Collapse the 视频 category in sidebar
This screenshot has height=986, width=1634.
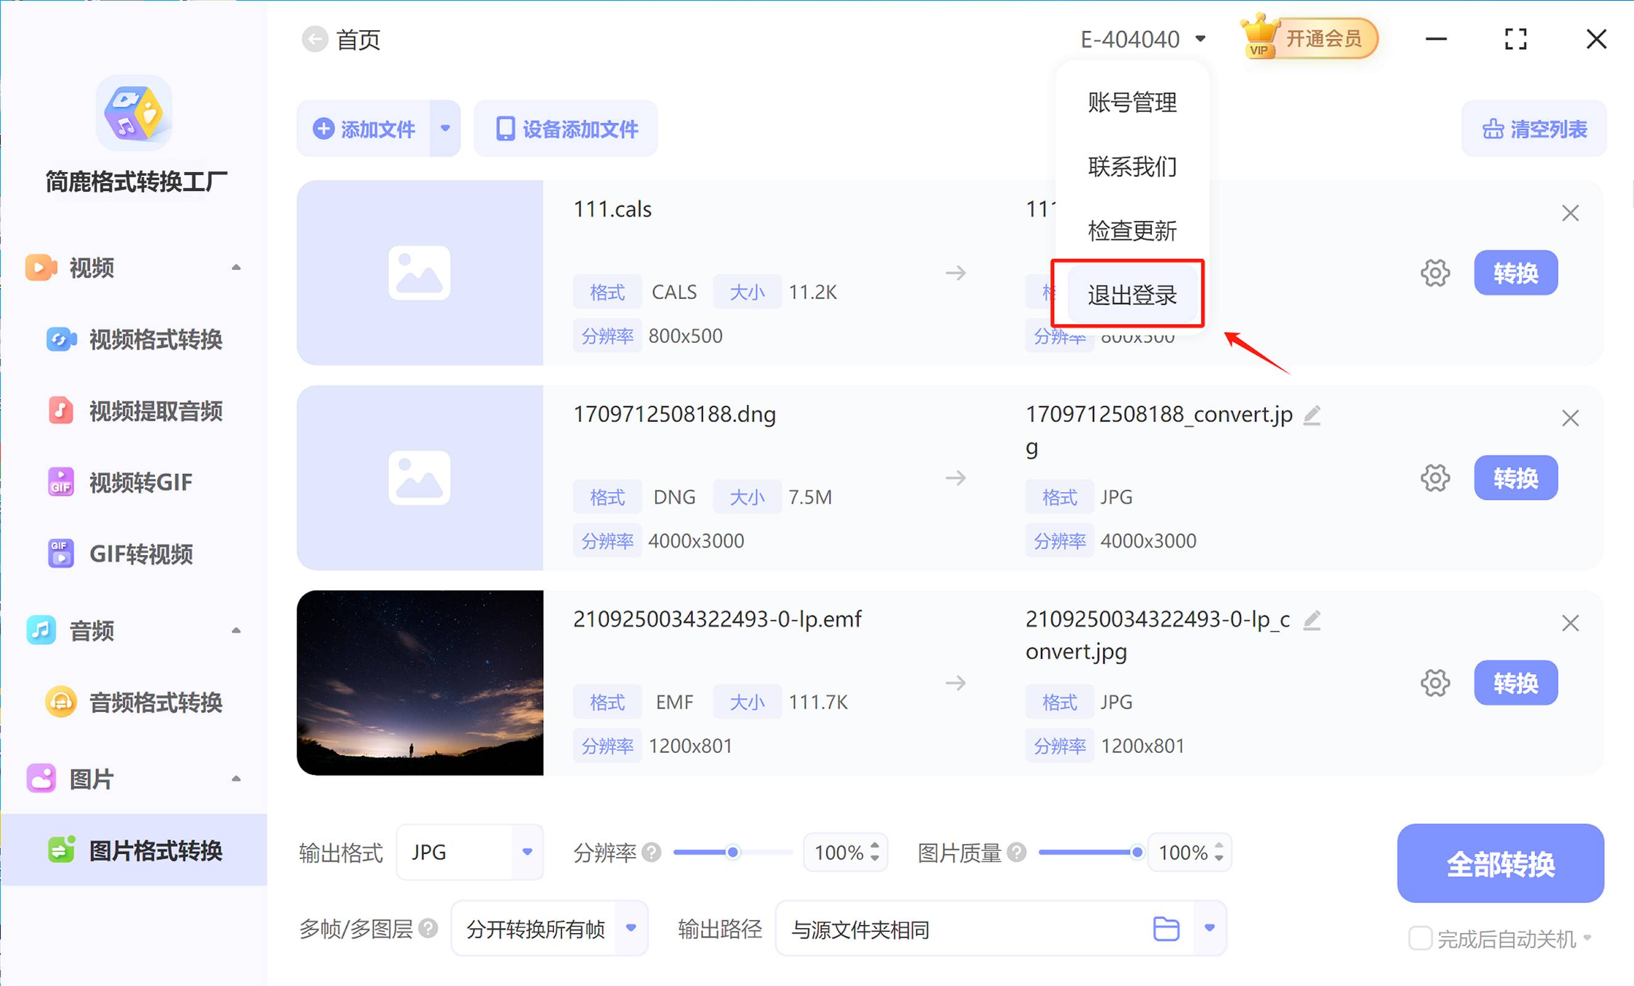coord(237,267)
